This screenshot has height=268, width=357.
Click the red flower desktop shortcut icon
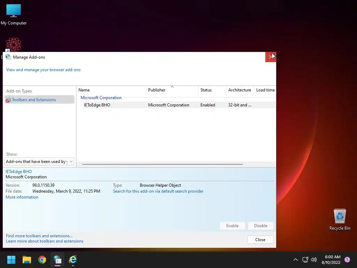[14, 45]
